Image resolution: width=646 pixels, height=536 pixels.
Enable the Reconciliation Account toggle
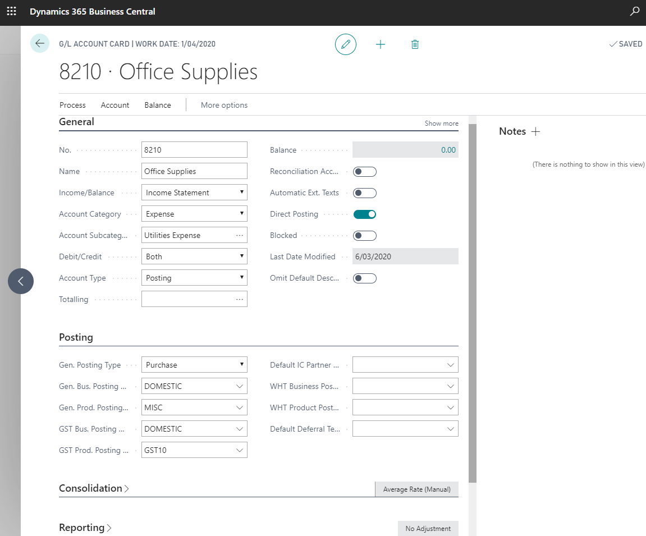364,172
